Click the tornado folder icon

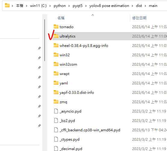click(56, 27)
